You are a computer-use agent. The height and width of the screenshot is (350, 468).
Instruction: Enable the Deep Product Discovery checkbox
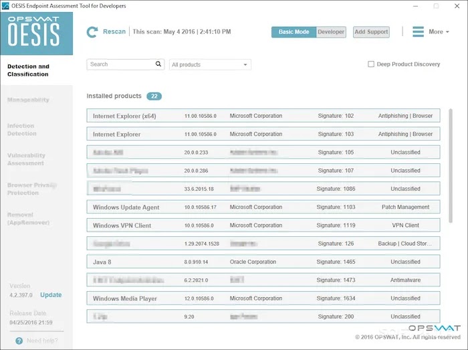371,64
